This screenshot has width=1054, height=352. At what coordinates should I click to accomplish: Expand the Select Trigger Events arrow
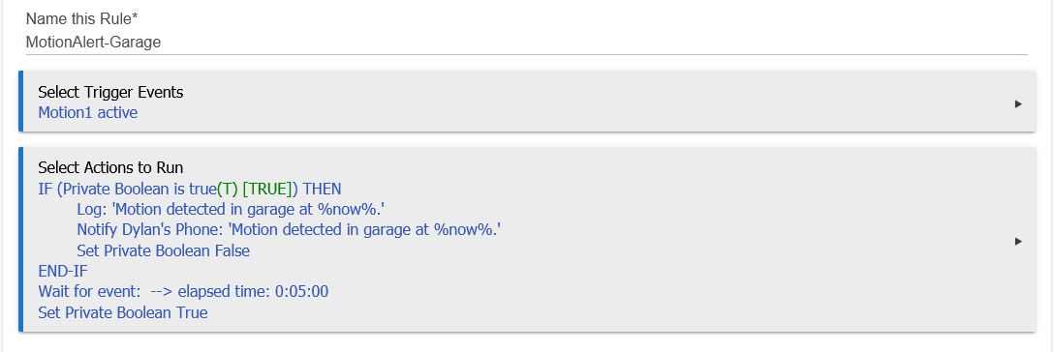1018,103
